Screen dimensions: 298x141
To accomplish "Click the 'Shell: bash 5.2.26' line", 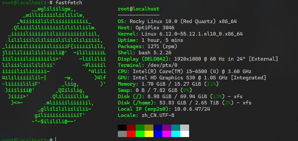I will tap(145, 53).
